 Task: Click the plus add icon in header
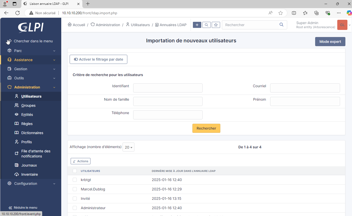197,25
